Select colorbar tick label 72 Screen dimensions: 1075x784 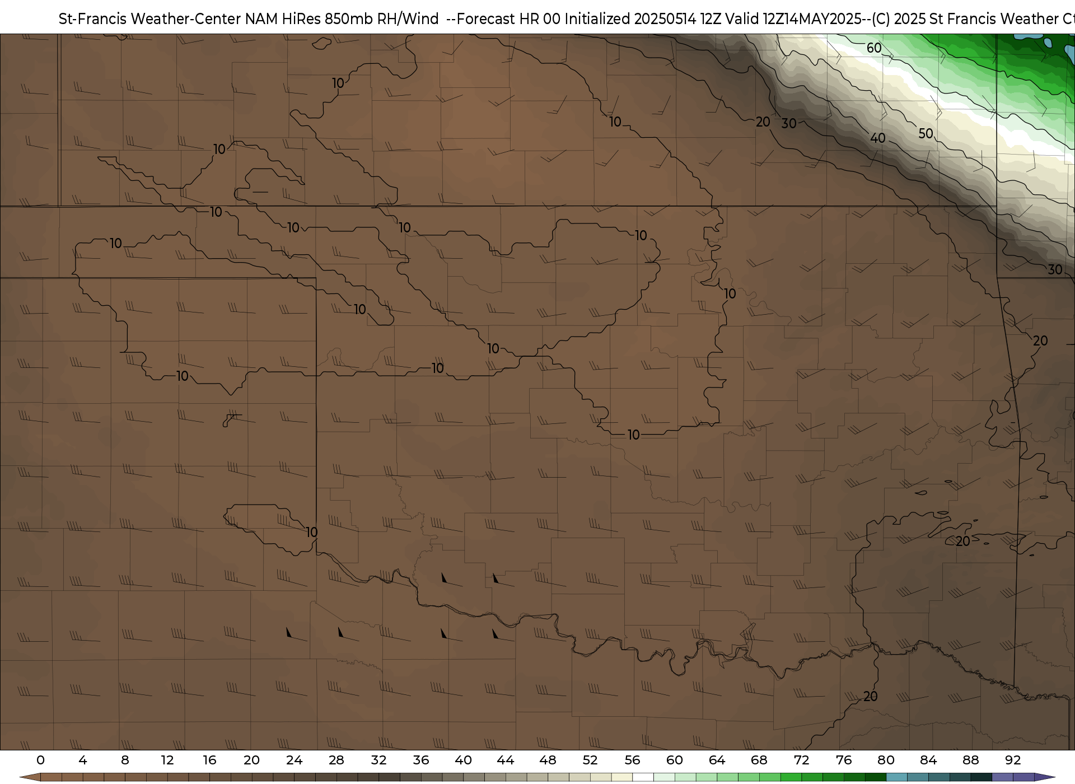(x=801, y=760)
